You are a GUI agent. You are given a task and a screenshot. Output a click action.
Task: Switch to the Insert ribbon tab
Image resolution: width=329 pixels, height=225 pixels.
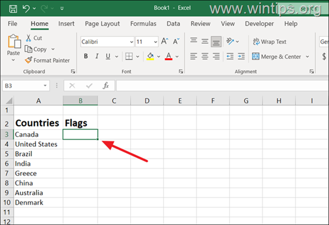coord(66,24)
